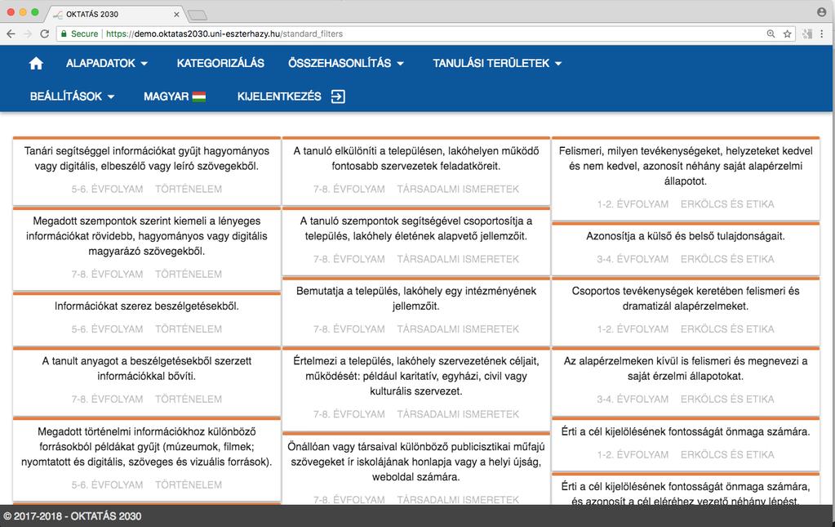Image resolution: width=835 pixels, height=527 pixels.
Task: Open card 'Az alapérzelmeken kívül is felismeri'
Action: (x=686, y=382)
